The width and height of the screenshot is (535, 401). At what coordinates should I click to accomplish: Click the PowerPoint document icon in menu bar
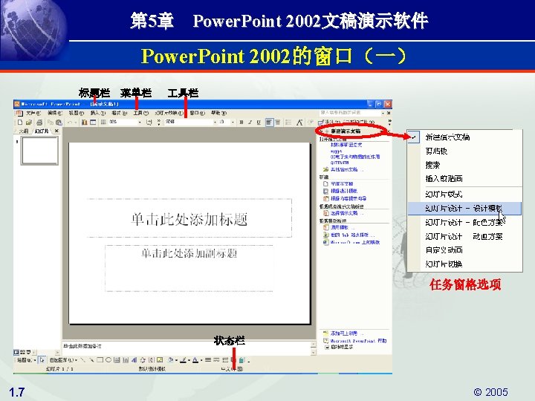[19, 113]
